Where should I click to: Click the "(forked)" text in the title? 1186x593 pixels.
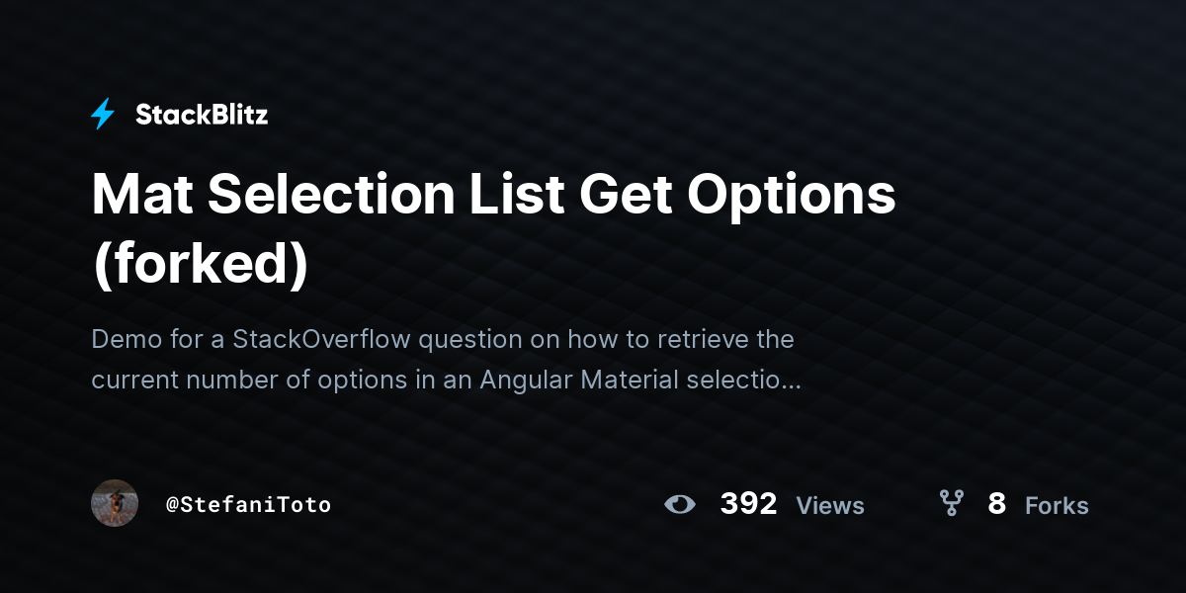pos(200,265)
